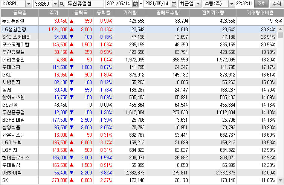Viewport: 284px width, 185px height.
Task: Edit the end date 2021/05/14 field
Action: [157, 4]
